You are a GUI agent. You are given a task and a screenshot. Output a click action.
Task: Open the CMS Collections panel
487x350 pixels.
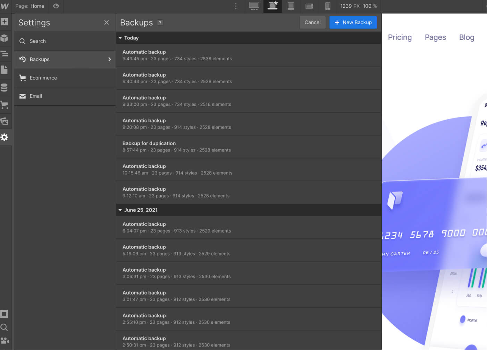[x=5, y=87]
